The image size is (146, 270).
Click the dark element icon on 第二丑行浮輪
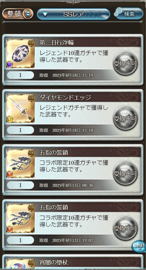coord(9,65)
